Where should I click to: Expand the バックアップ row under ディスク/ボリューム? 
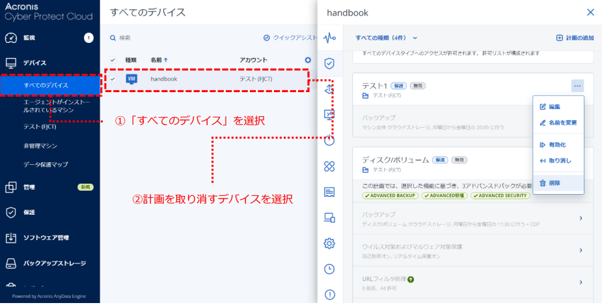(x=581, y=218)
